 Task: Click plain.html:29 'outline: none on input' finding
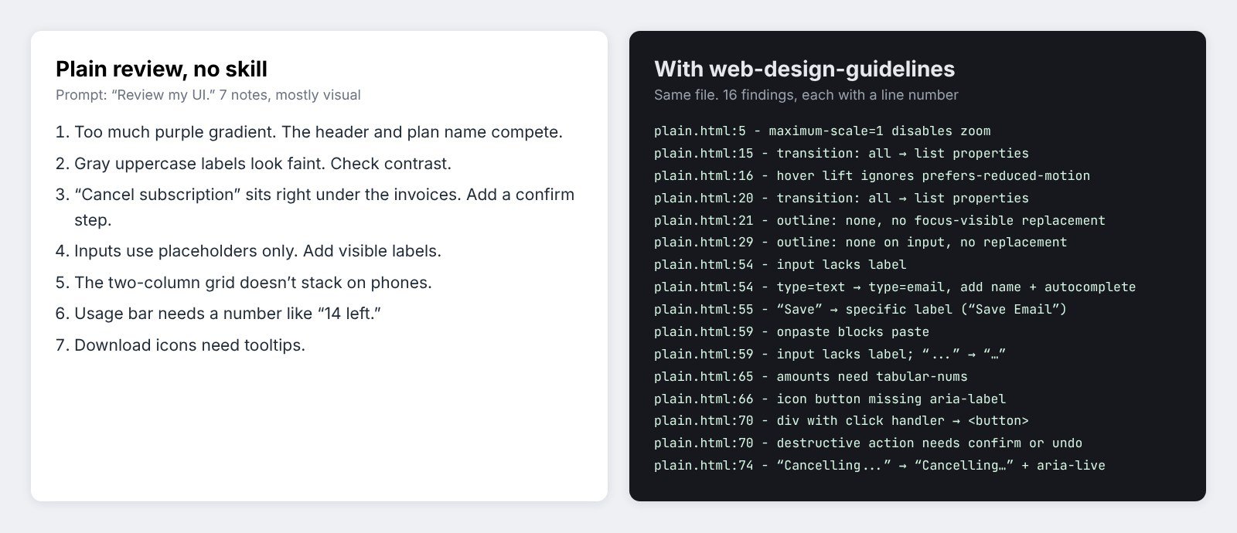pos(860,243)
